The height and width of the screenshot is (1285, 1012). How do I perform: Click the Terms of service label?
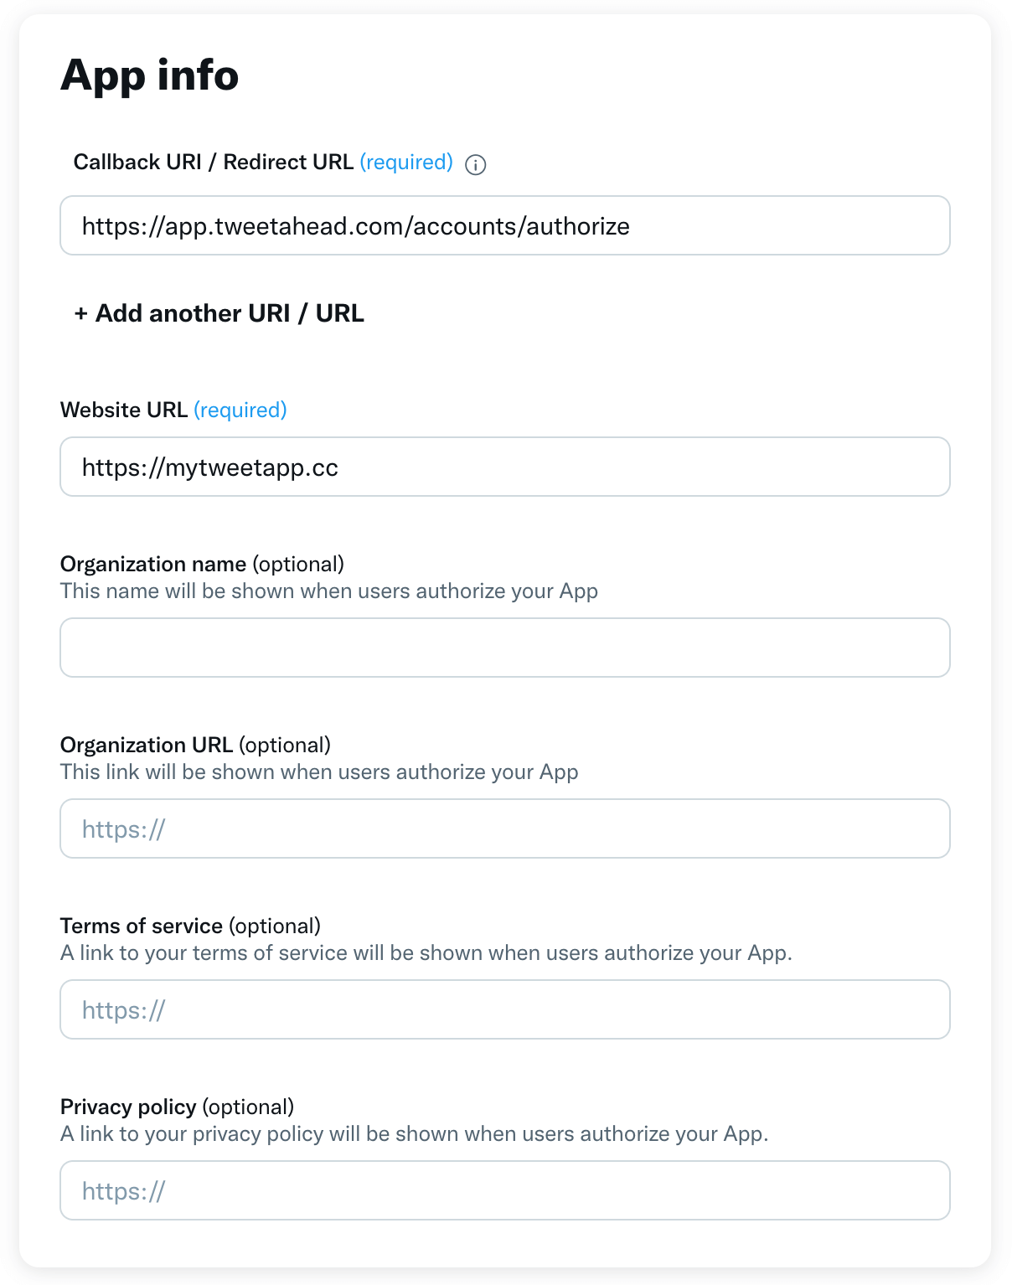[142, 926]
